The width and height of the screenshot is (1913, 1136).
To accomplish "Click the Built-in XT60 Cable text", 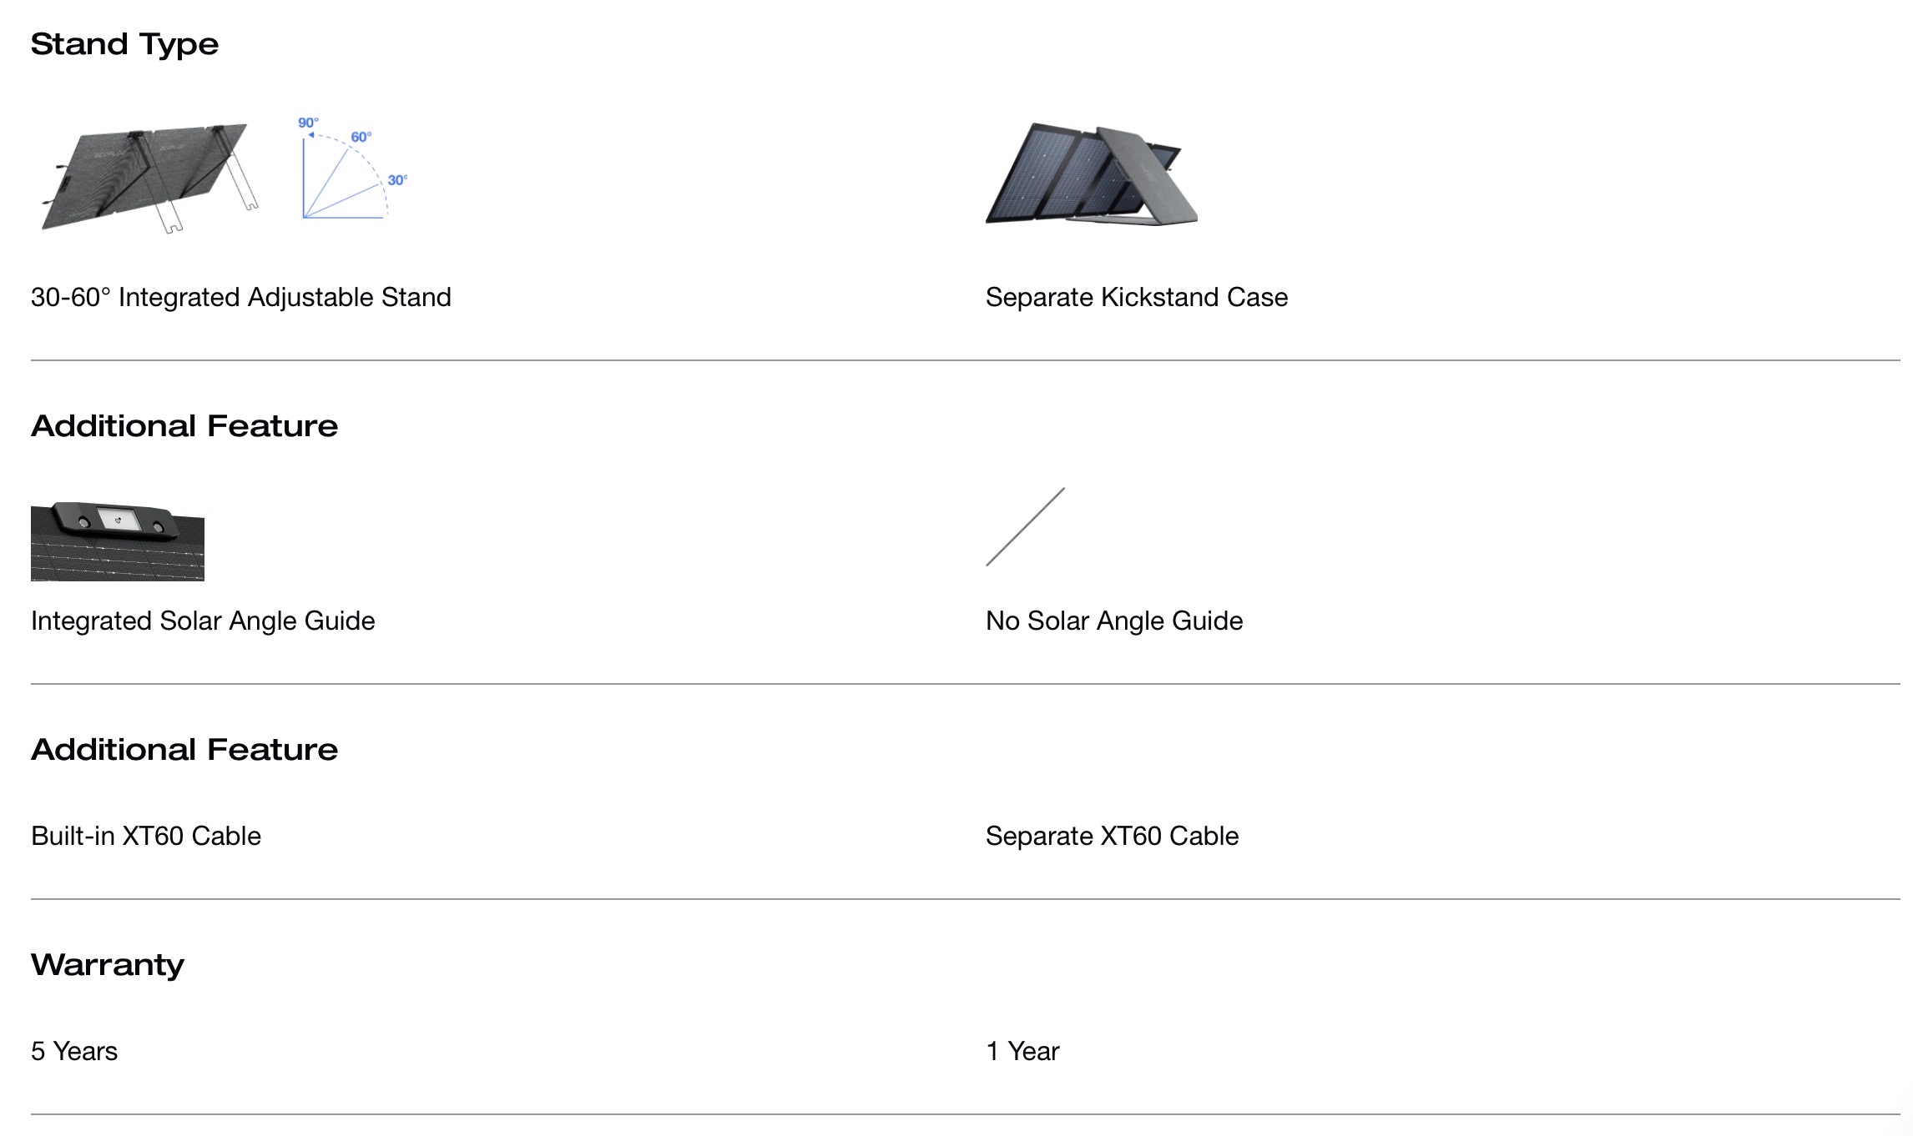I will pos(146,836).
